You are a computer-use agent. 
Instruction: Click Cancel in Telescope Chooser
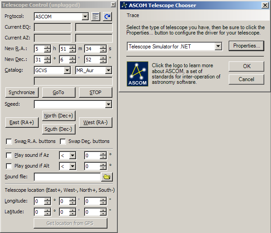[x=246, y=79]
